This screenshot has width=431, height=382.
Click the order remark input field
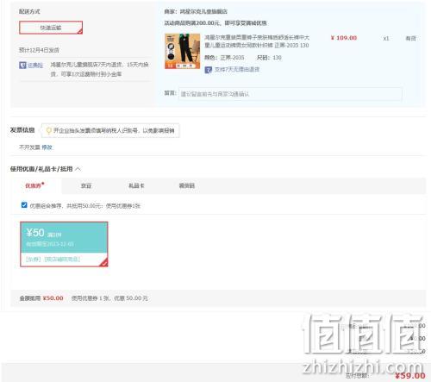[290, 94]
